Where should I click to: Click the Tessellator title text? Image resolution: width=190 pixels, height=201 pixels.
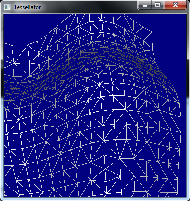point(28,7)
